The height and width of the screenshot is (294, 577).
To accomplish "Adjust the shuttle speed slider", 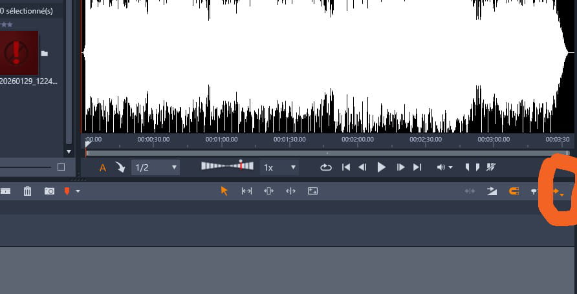I will point(228,166).
